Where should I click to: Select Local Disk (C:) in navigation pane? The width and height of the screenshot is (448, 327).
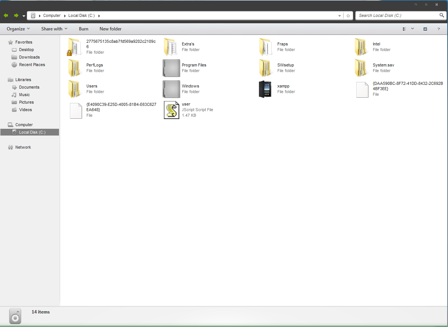coord(30,132)
